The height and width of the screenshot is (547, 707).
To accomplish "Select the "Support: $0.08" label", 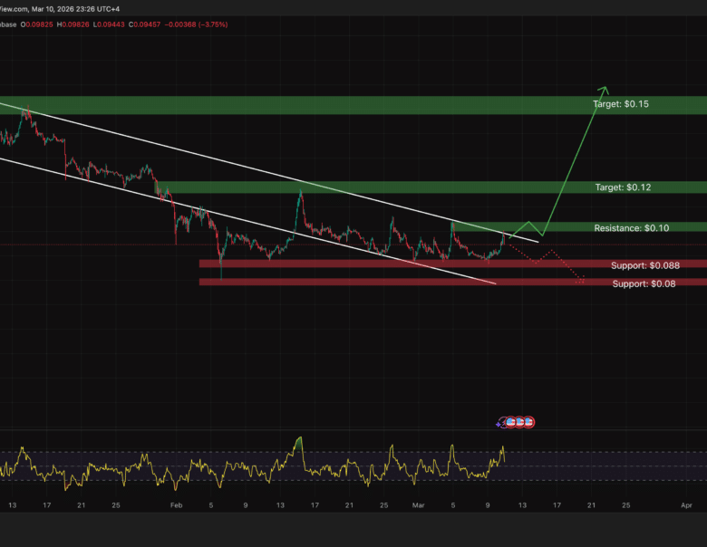I will 644,283.
